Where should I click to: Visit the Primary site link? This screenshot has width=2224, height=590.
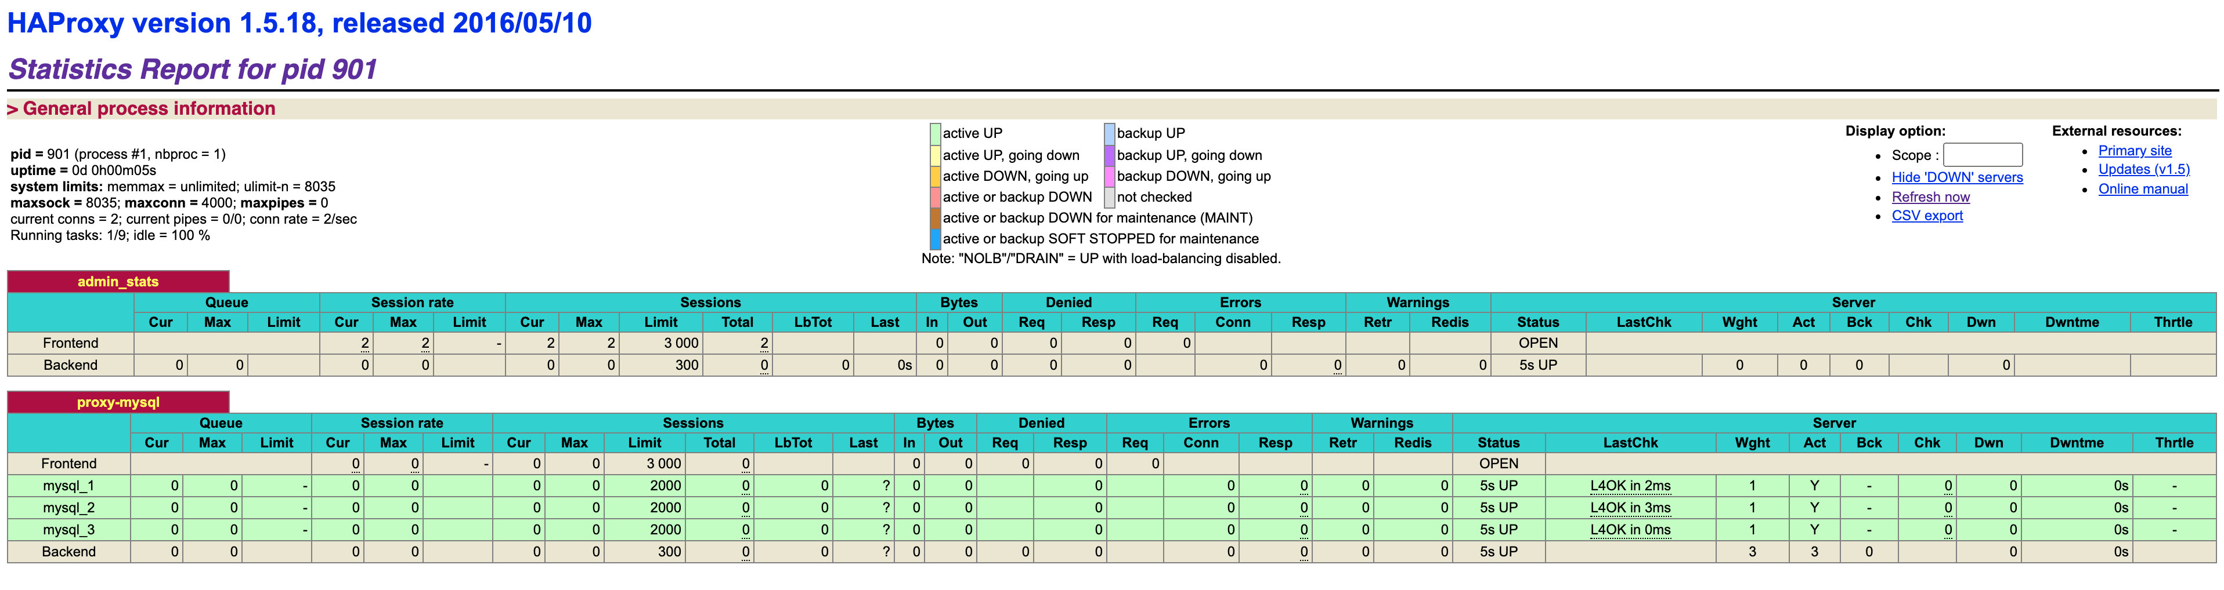pyautogui.click(x=2135, y=150)
